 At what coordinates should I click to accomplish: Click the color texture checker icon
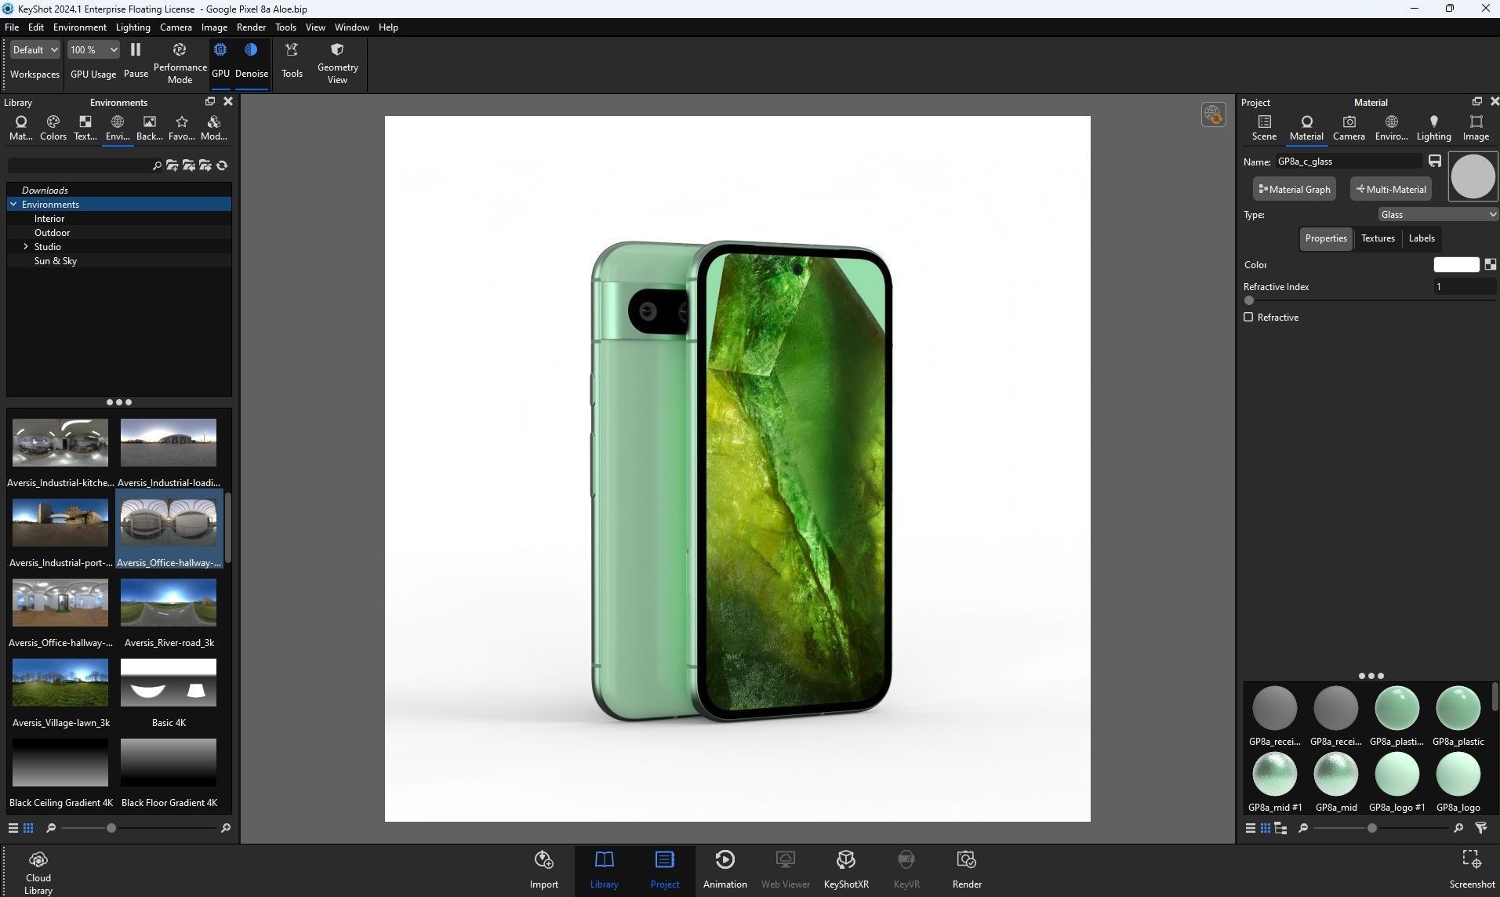1491,265
